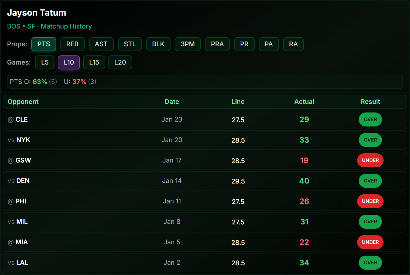
Task: Select the 'vs DEN' opponent cell
Action: pos(19,181)
